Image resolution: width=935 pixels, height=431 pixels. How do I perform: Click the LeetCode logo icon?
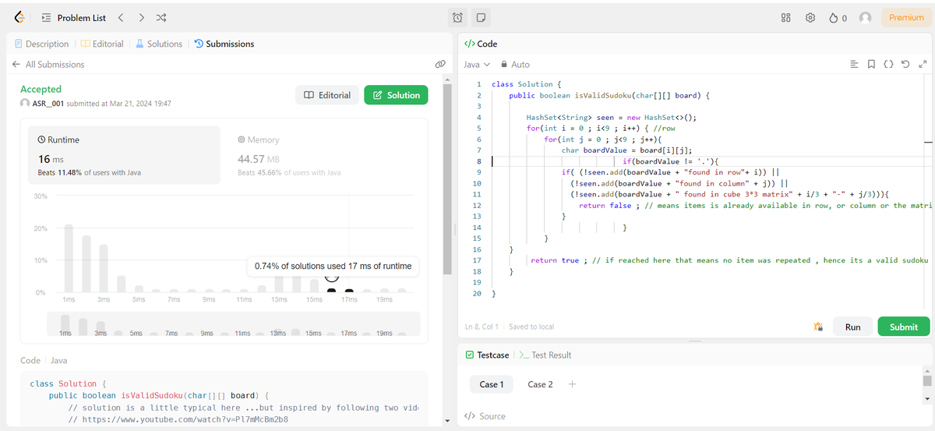click(20, 17)
